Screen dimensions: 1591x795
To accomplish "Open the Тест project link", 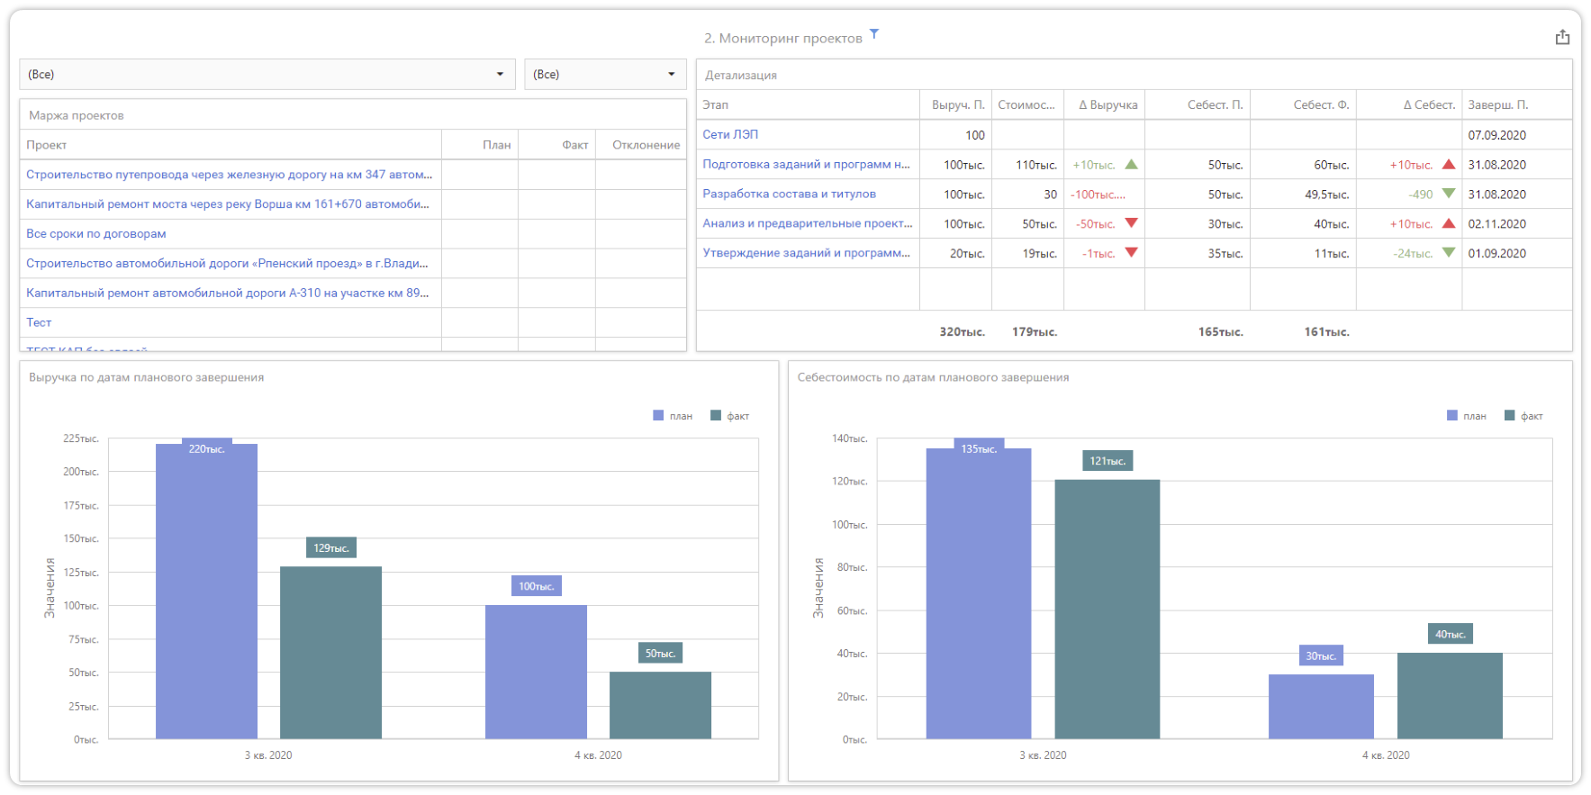I will point(39,322).
